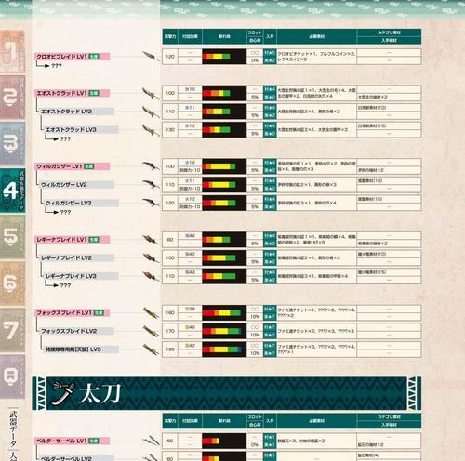Click the ベルダーサーベル LV1 long sword icon
This screenshot has width=465, height=461.
(151, 441)
